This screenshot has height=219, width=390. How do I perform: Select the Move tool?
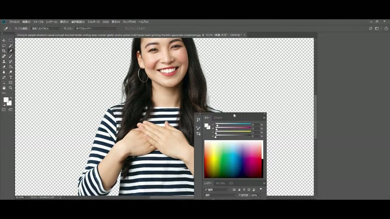(x=4, y=40)
